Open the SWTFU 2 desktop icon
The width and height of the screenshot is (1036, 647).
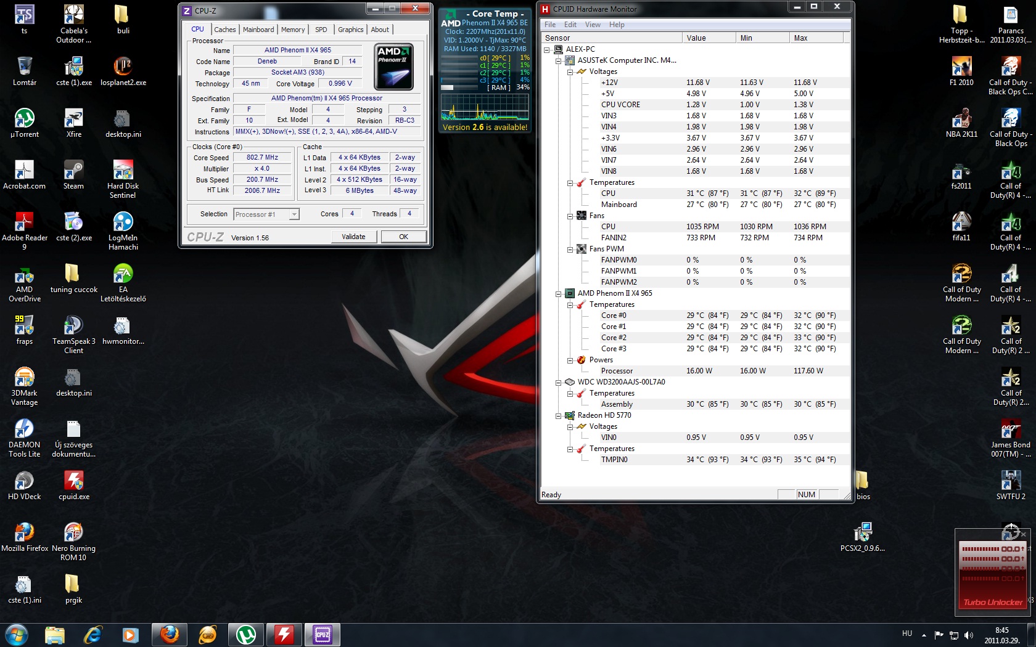point(1011,486)
